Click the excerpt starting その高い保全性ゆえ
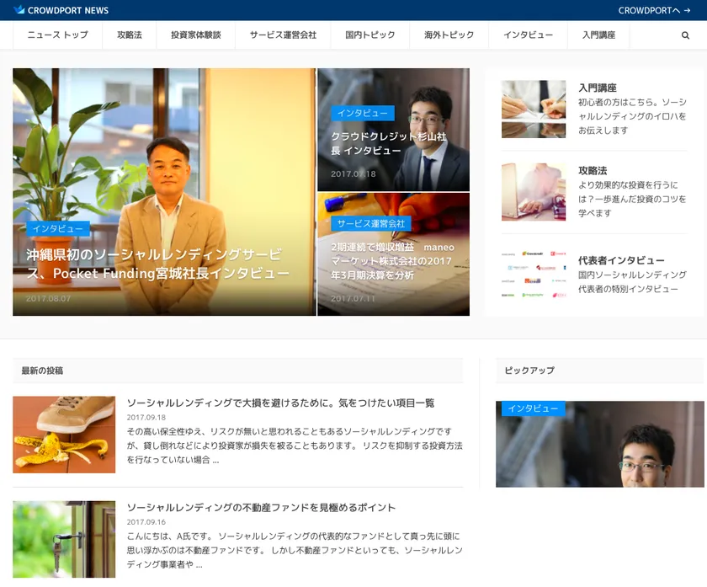707x587 pixels. point(295,446)
